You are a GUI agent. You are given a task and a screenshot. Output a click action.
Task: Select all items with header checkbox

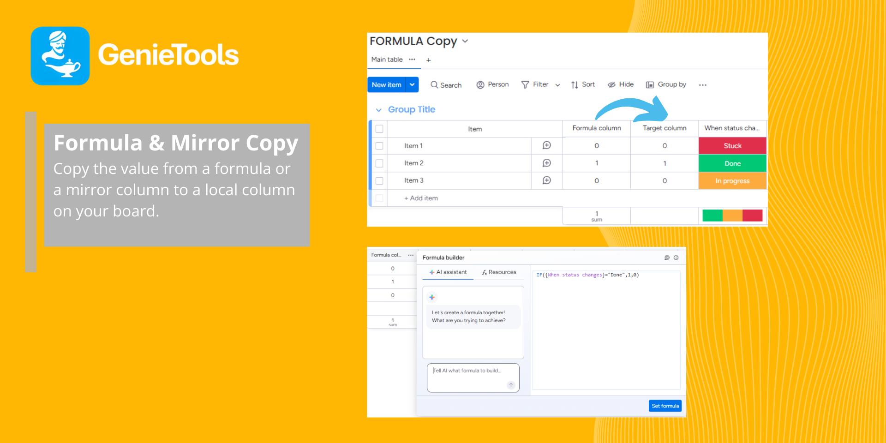tap(379, 129)
